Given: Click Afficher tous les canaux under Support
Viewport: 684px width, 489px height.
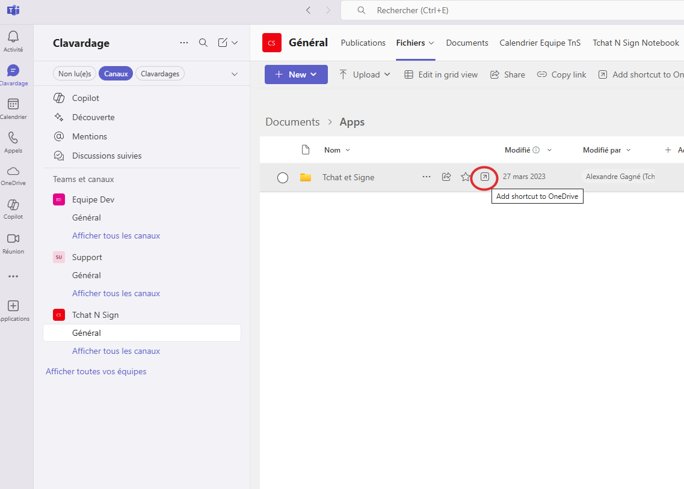Looking at the screenshot, I should pyautogui.click(x=116, y=294).
